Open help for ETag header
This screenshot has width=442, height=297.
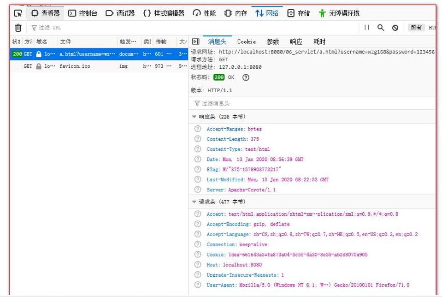[x=198, y=170]
